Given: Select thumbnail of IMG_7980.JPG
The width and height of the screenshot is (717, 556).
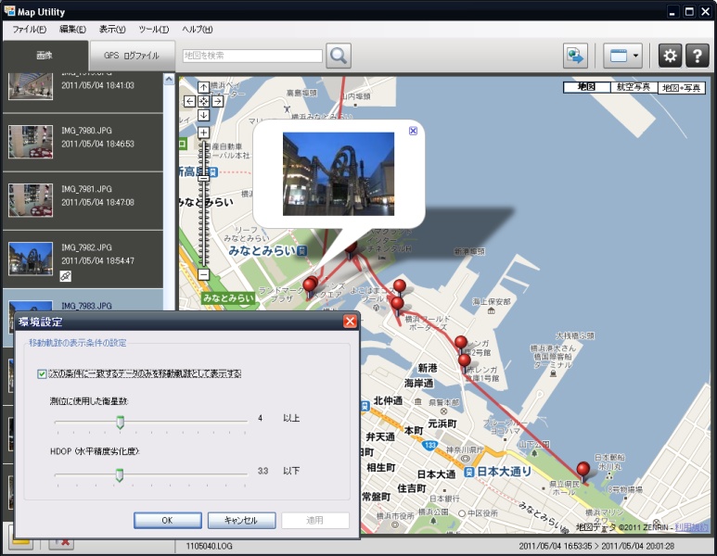Looking at the screenshot, I should 31,142.
